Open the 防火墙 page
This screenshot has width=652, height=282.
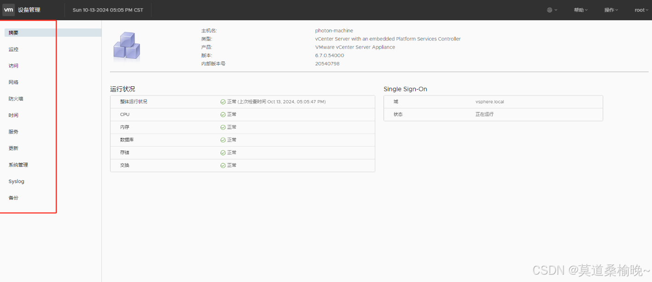16,99
